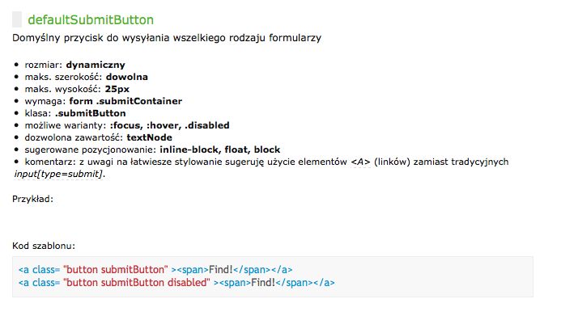Viewport: 561px width, 316px height.
Task: Click the underlined input[type=submit] text
Action: [59, 174]
